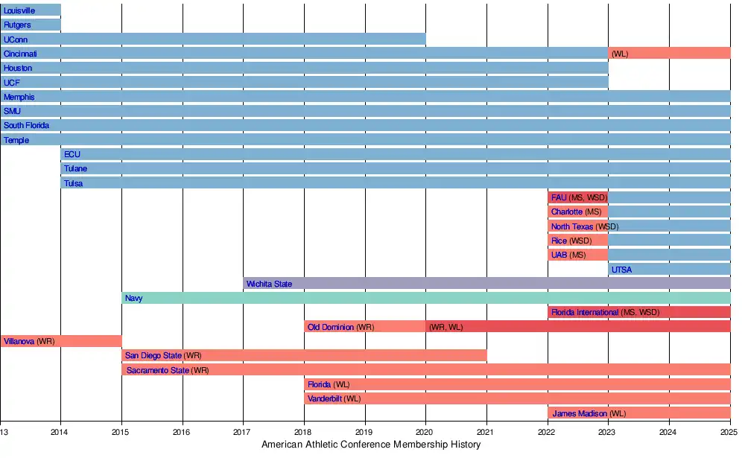Select the "(MS)" note beside UAB

[577, 255]
